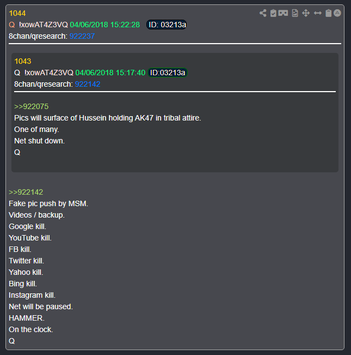Viewport: 351px width, 355px height.
Task: Click the VR goggles icon
Action: (283, 13)
